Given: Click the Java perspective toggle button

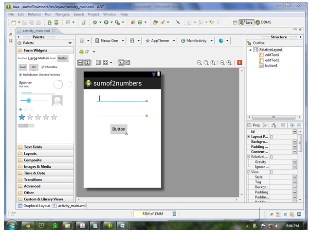Looking at the screenshot, I should tap(246, 22).
